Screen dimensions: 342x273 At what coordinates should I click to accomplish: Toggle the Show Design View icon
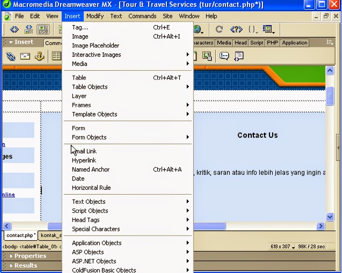[43, 29]
